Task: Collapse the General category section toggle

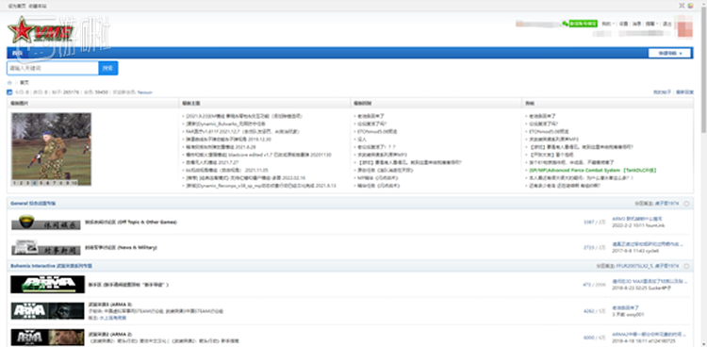Action: pos(686,204)
